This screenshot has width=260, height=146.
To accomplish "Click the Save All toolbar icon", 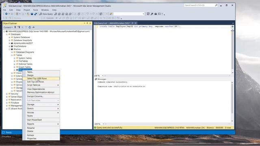I will click(x=35, y=14).
